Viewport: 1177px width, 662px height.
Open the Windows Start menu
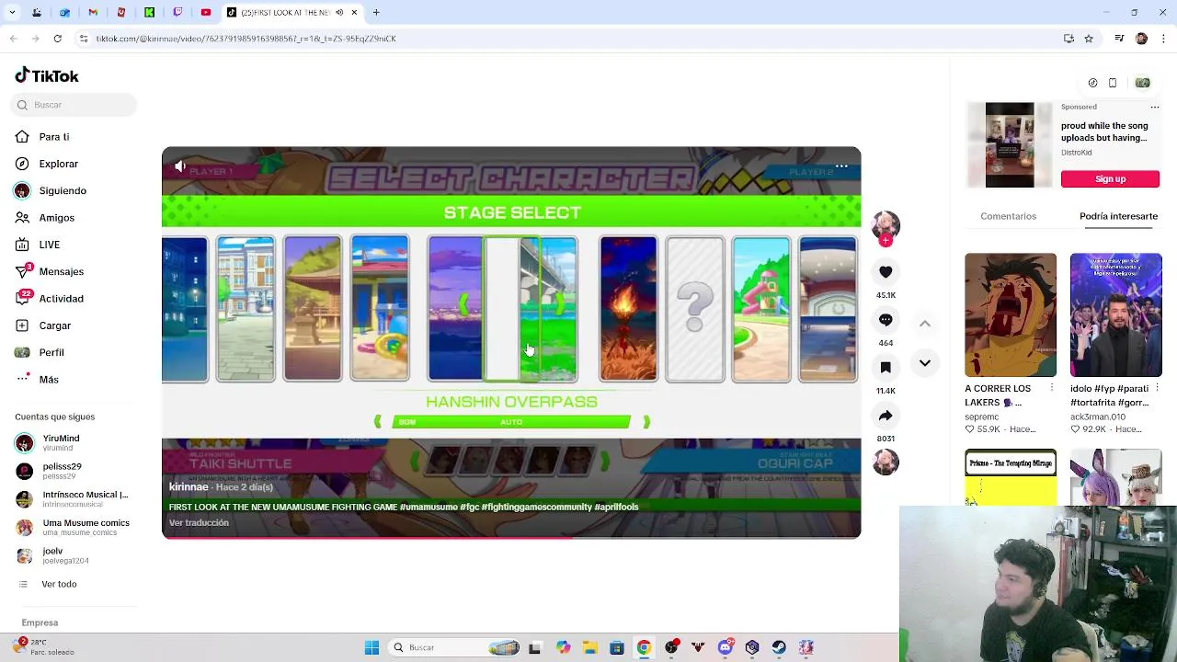click(x=371, y=648)
